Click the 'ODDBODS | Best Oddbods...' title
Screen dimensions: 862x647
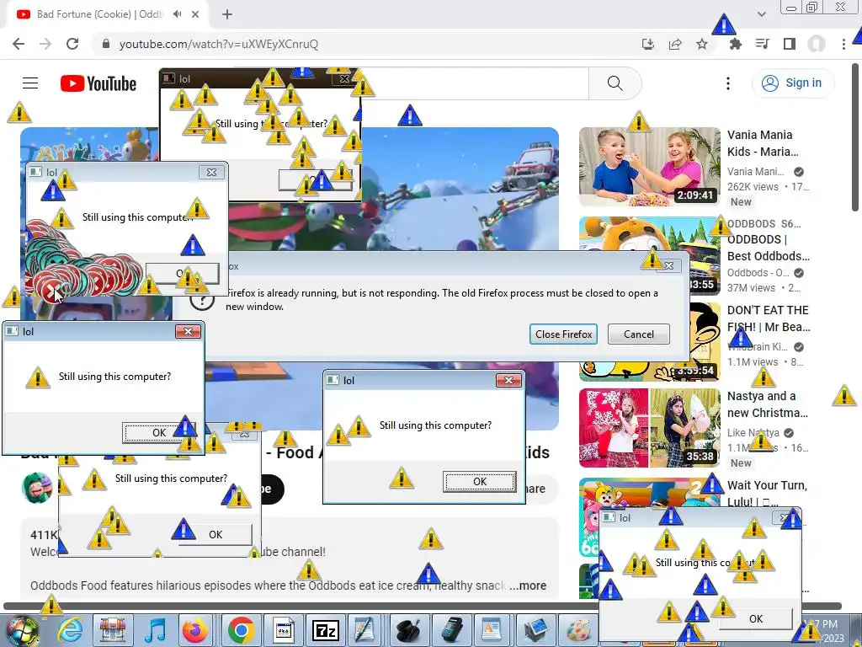(768, 248)
